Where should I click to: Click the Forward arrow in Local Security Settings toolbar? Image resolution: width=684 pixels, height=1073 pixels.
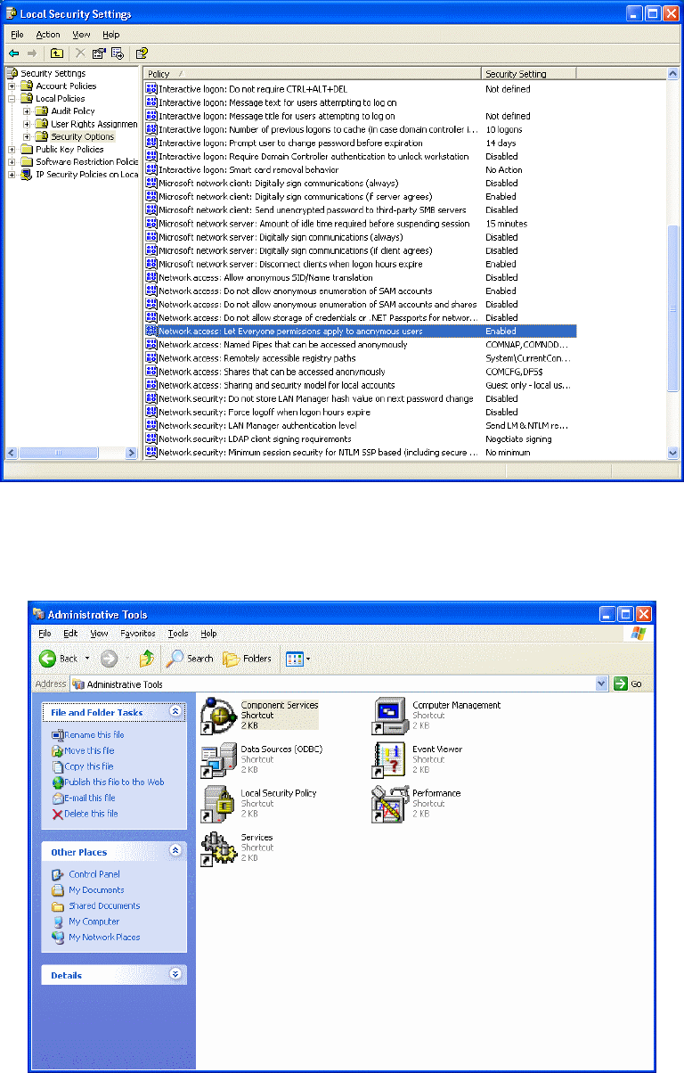(31, 53)
